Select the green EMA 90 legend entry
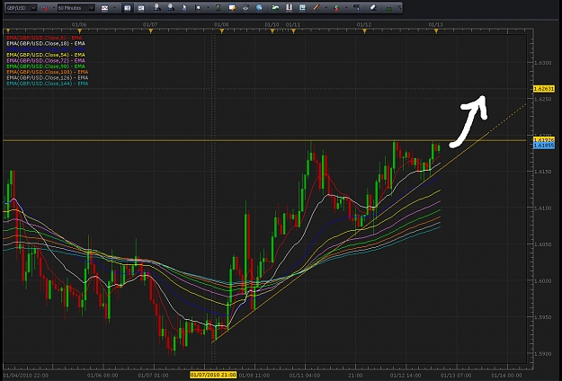The width and height of the screenshot is (562, 381). (x=46, y=66)
